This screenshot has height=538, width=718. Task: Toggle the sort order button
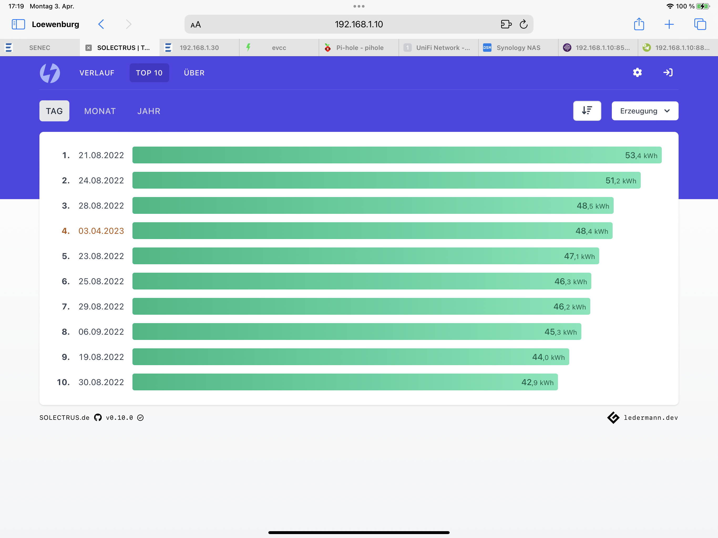tap(587, 111)
